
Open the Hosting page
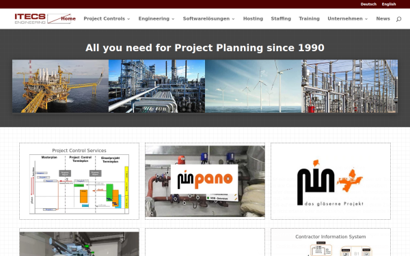(x=253, y=18)
